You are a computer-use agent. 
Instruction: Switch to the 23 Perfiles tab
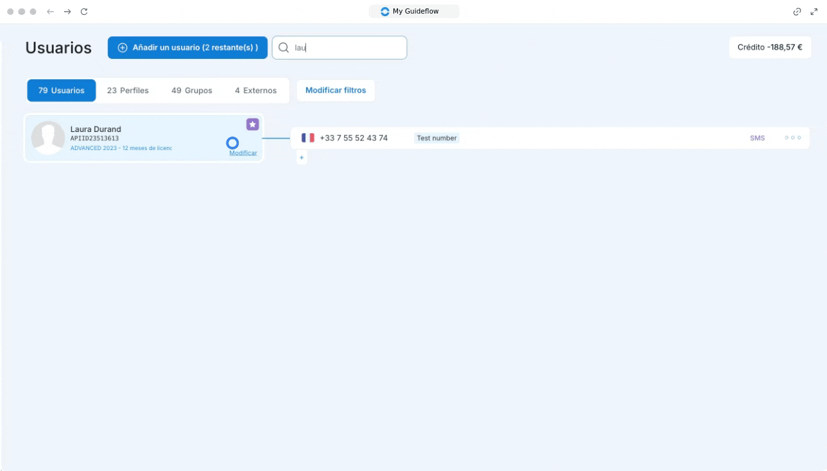[127, 91]
